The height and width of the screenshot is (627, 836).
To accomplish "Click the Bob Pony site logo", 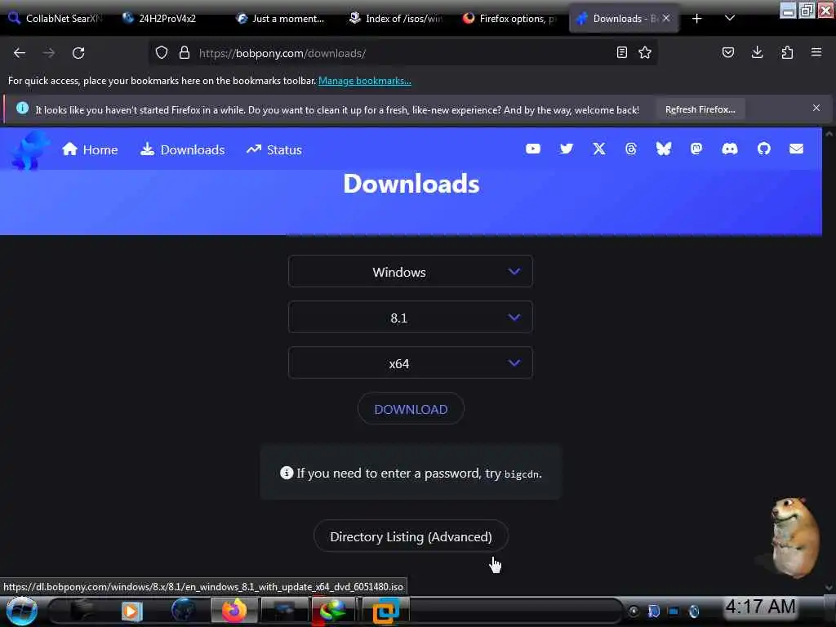I will click(x=30, y=150).
